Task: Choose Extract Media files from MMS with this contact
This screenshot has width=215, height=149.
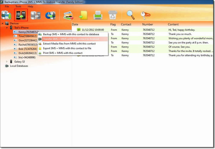Action: tap(73, 44)
